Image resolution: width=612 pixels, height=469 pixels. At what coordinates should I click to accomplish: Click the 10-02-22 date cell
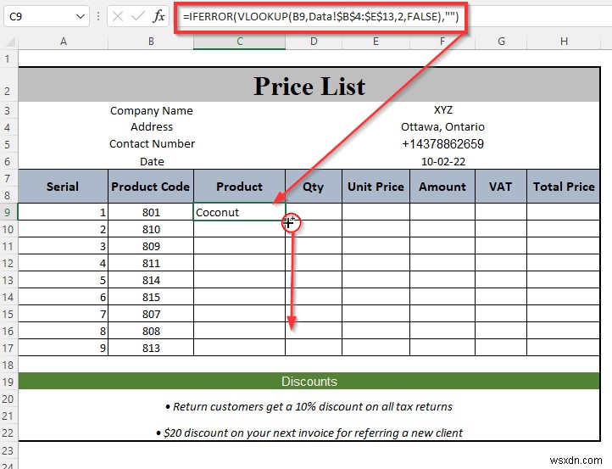coord(443,161)
